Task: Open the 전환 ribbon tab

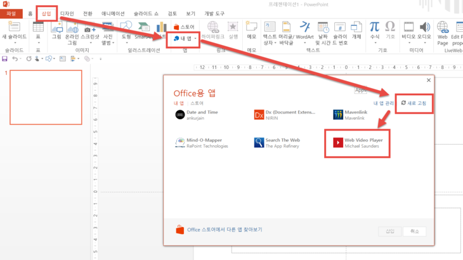Action: click(x=88, y=13)
